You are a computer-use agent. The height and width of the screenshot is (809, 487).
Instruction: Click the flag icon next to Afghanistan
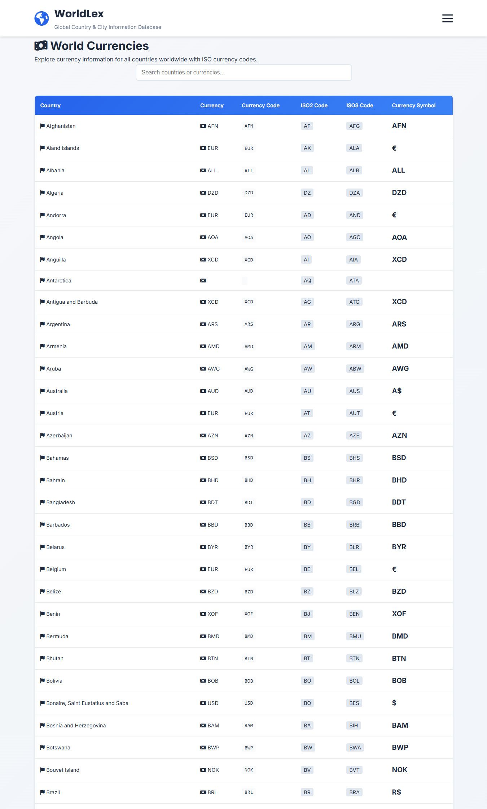pos(42,126)
